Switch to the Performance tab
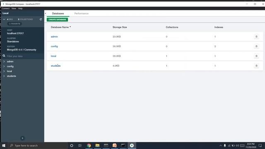265x149 pixels. pyautogui.click(x=81, y=13)
